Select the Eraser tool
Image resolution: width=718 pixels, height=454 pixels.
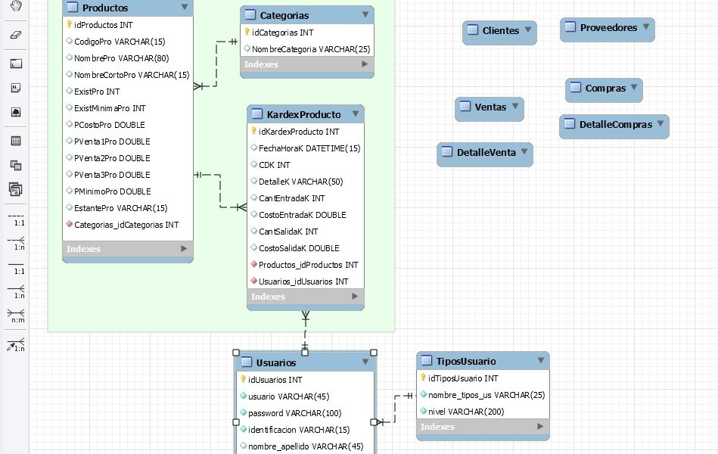coord(16,35)
